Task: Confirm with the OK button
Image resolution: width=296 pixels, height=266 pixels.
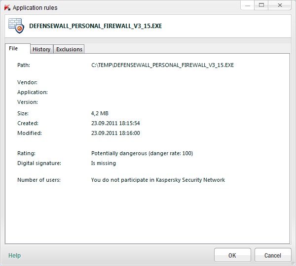Action: pyautogui.click(x=232, y=255)
